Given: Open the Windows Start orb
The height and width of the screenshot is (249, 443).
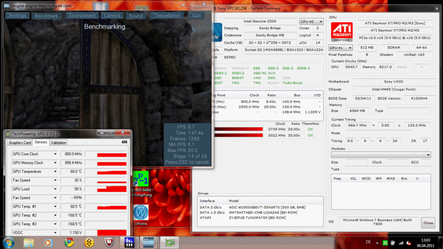Looking at the screenshot, I should coord(8,242).
